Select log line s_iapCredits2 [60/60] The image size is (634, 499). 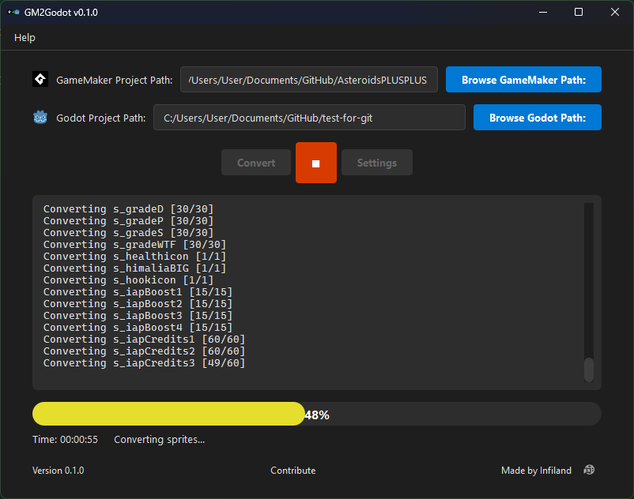point(145,351)
